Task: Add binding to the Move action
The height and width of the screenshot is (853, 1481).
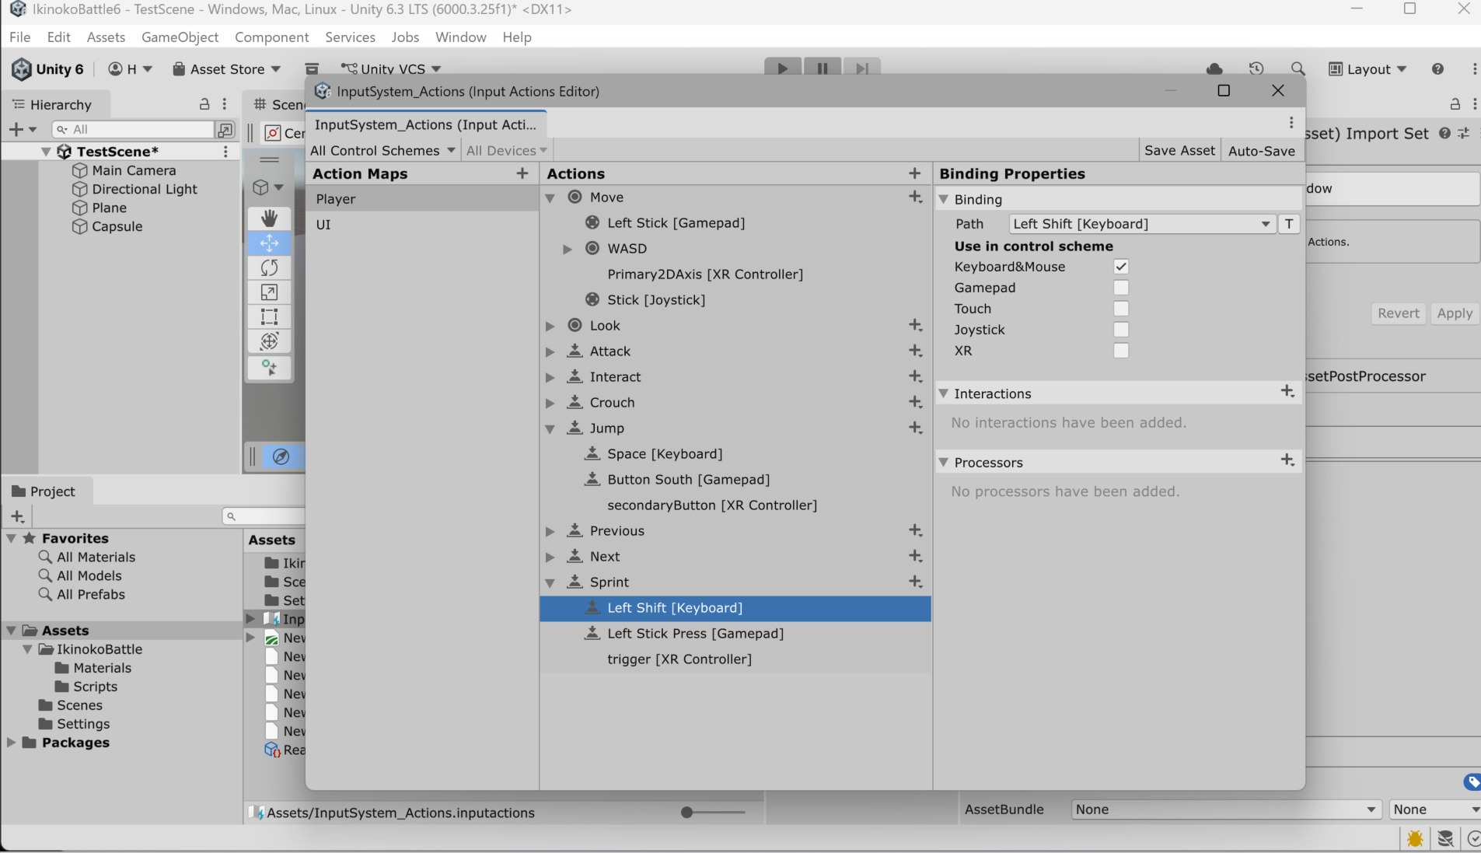Action: 916,198
